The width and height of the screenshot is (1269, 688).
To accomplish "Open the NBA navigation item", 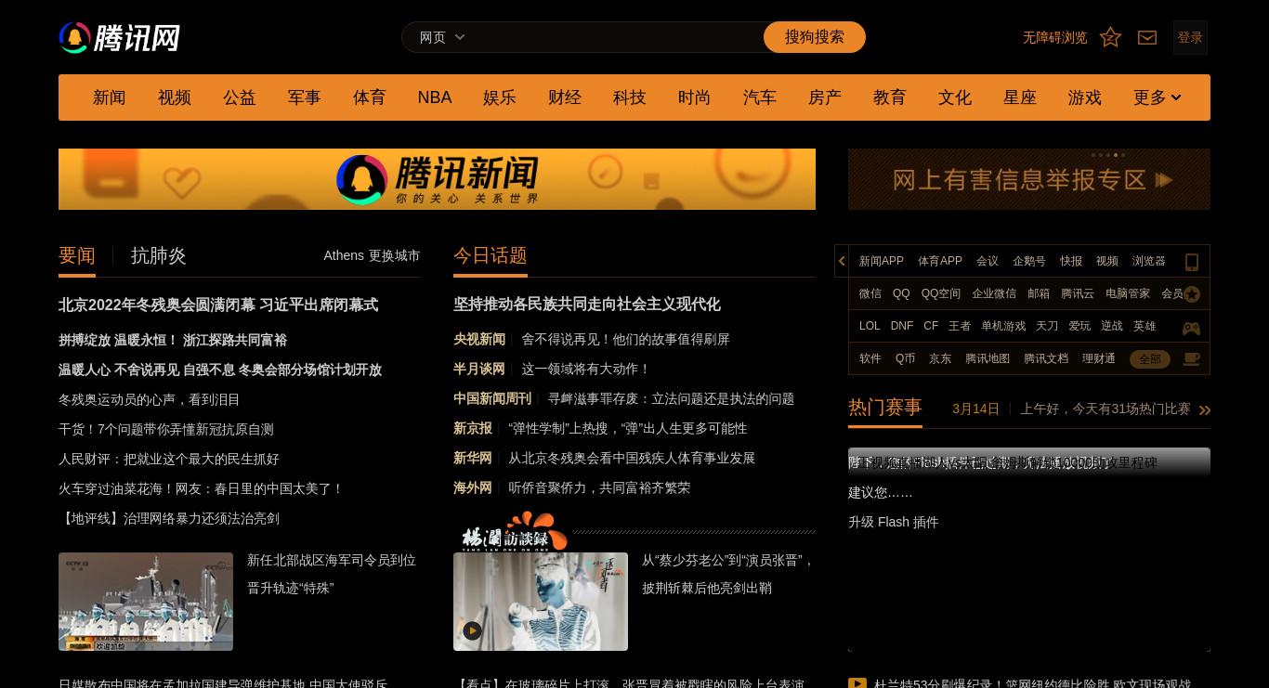I will (435, 97).
